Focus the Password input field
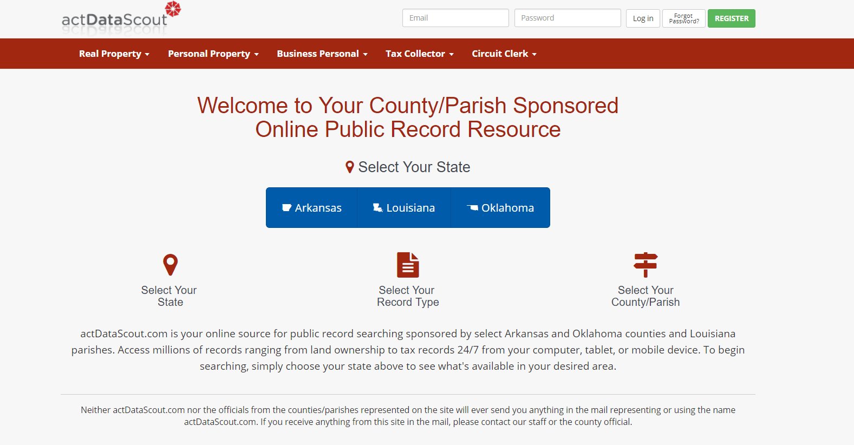The height and width of the screenshot is (445, 854). (568, 18)
